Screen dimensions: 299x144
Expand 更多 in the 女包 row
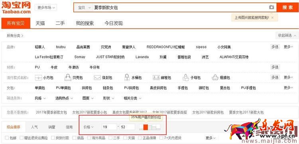(288, 88)
